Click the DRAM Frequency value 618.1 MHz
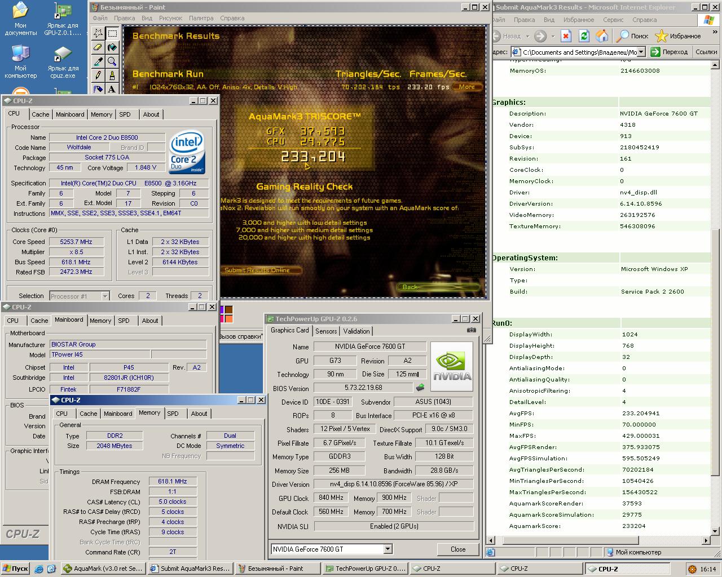Viewport: 722px width, 577px height. pyautogui.click(x=173, y=482)
